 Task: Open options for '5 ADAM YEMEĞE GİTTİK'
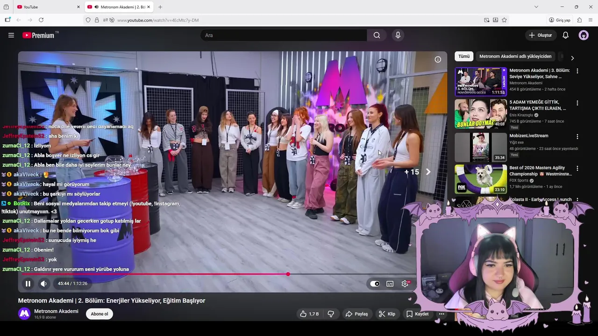(577, 103)
